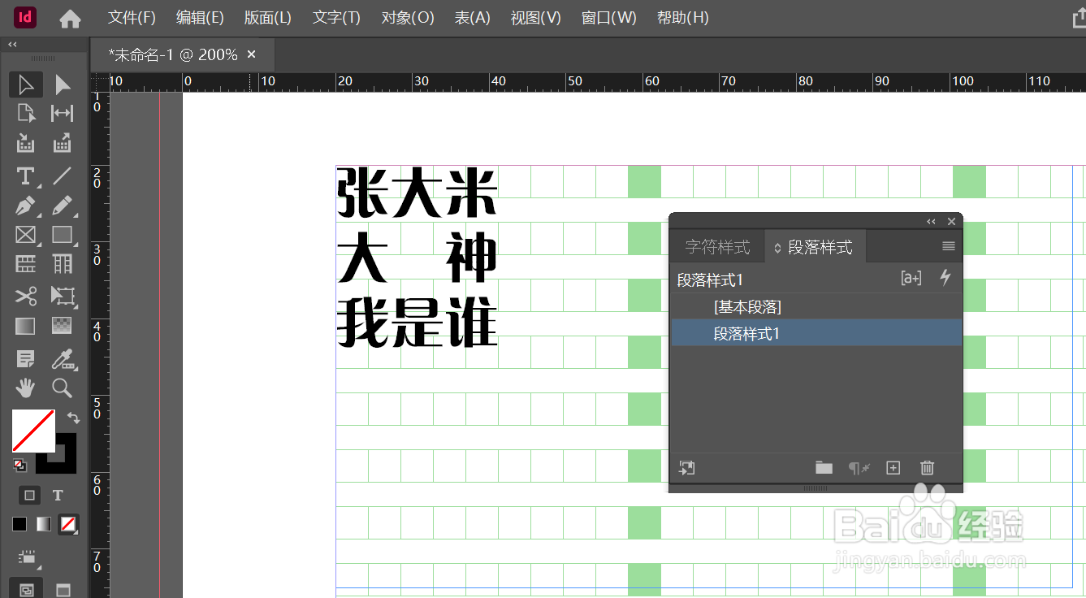
Task: Apply solid color swatch button
Action: 19,524
